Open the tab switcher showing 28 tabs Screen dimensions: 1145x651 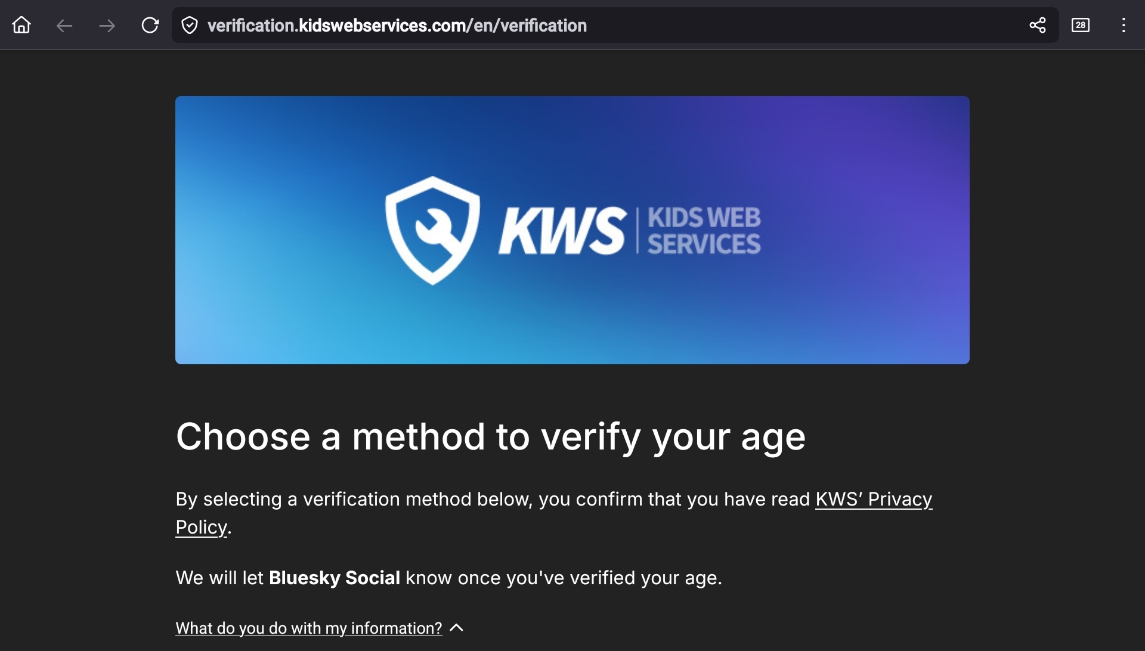[x=1081, y=25]
